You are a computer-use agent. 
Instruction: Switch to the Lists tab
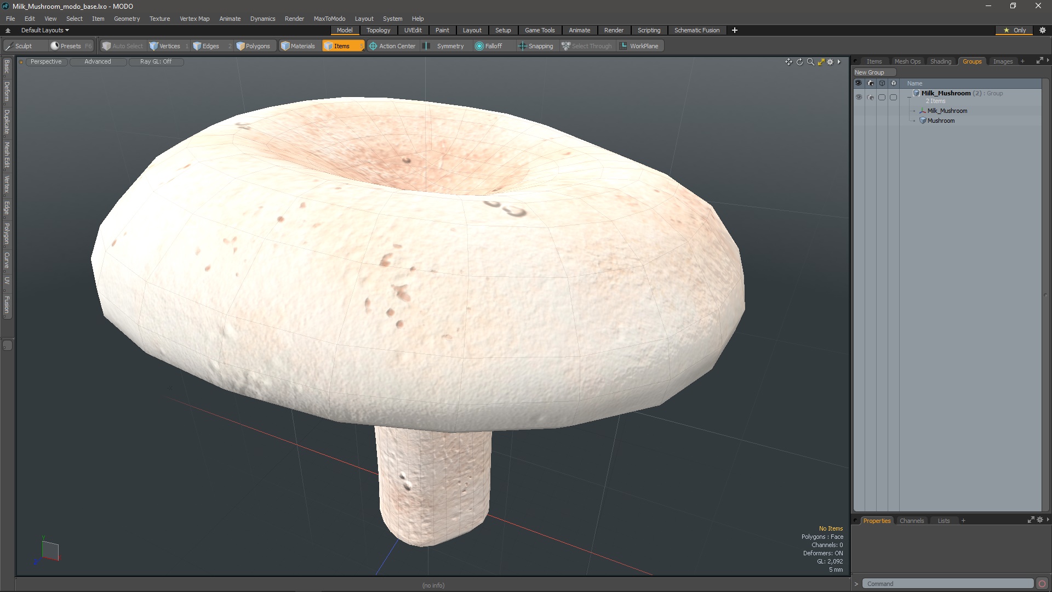(x=944, y=521)
